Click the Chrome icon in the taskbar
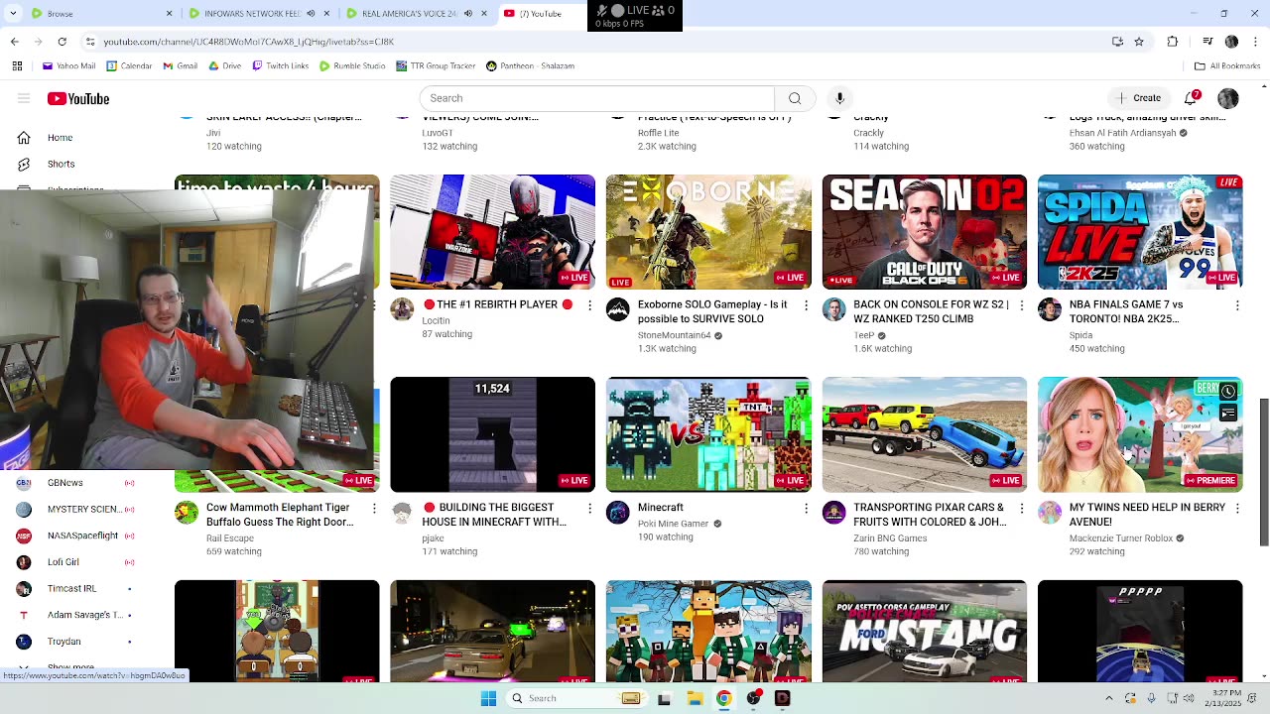 pos(724,698)
